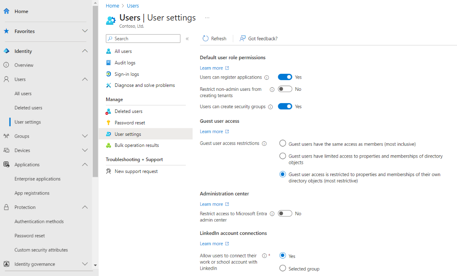Expand the Groups section
The image size is (457, 276).
(x=85, y=136)
